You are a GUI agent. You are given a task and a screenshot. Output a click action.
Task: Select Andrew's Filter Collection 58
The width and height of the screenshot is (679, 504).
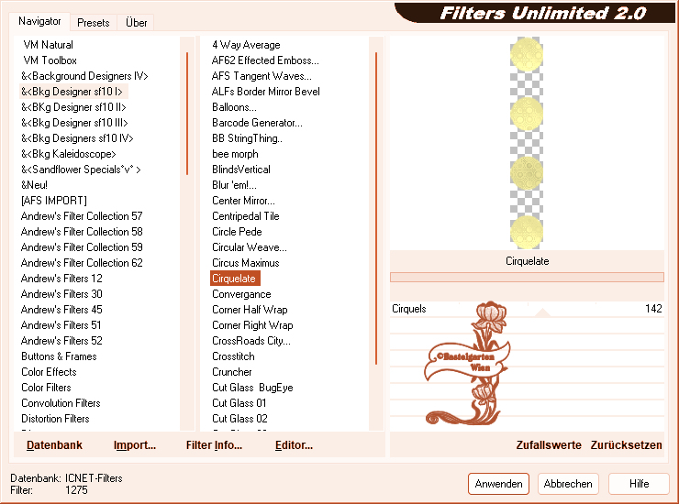pos(82,232)
